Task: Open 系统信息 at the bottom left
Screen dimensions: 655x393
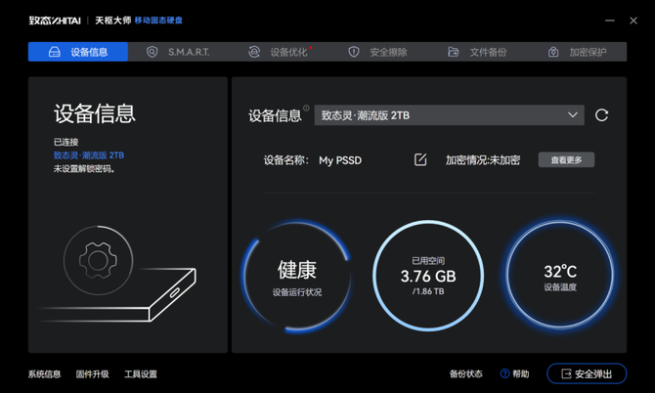Action: (x=44, y=373)
